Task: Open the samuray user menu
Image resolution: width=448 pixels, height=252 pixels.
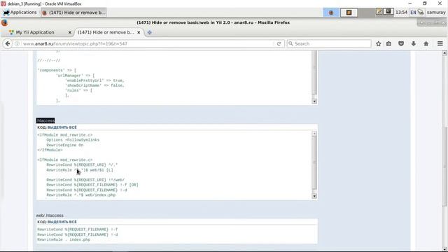Action: tap(436, 13)
